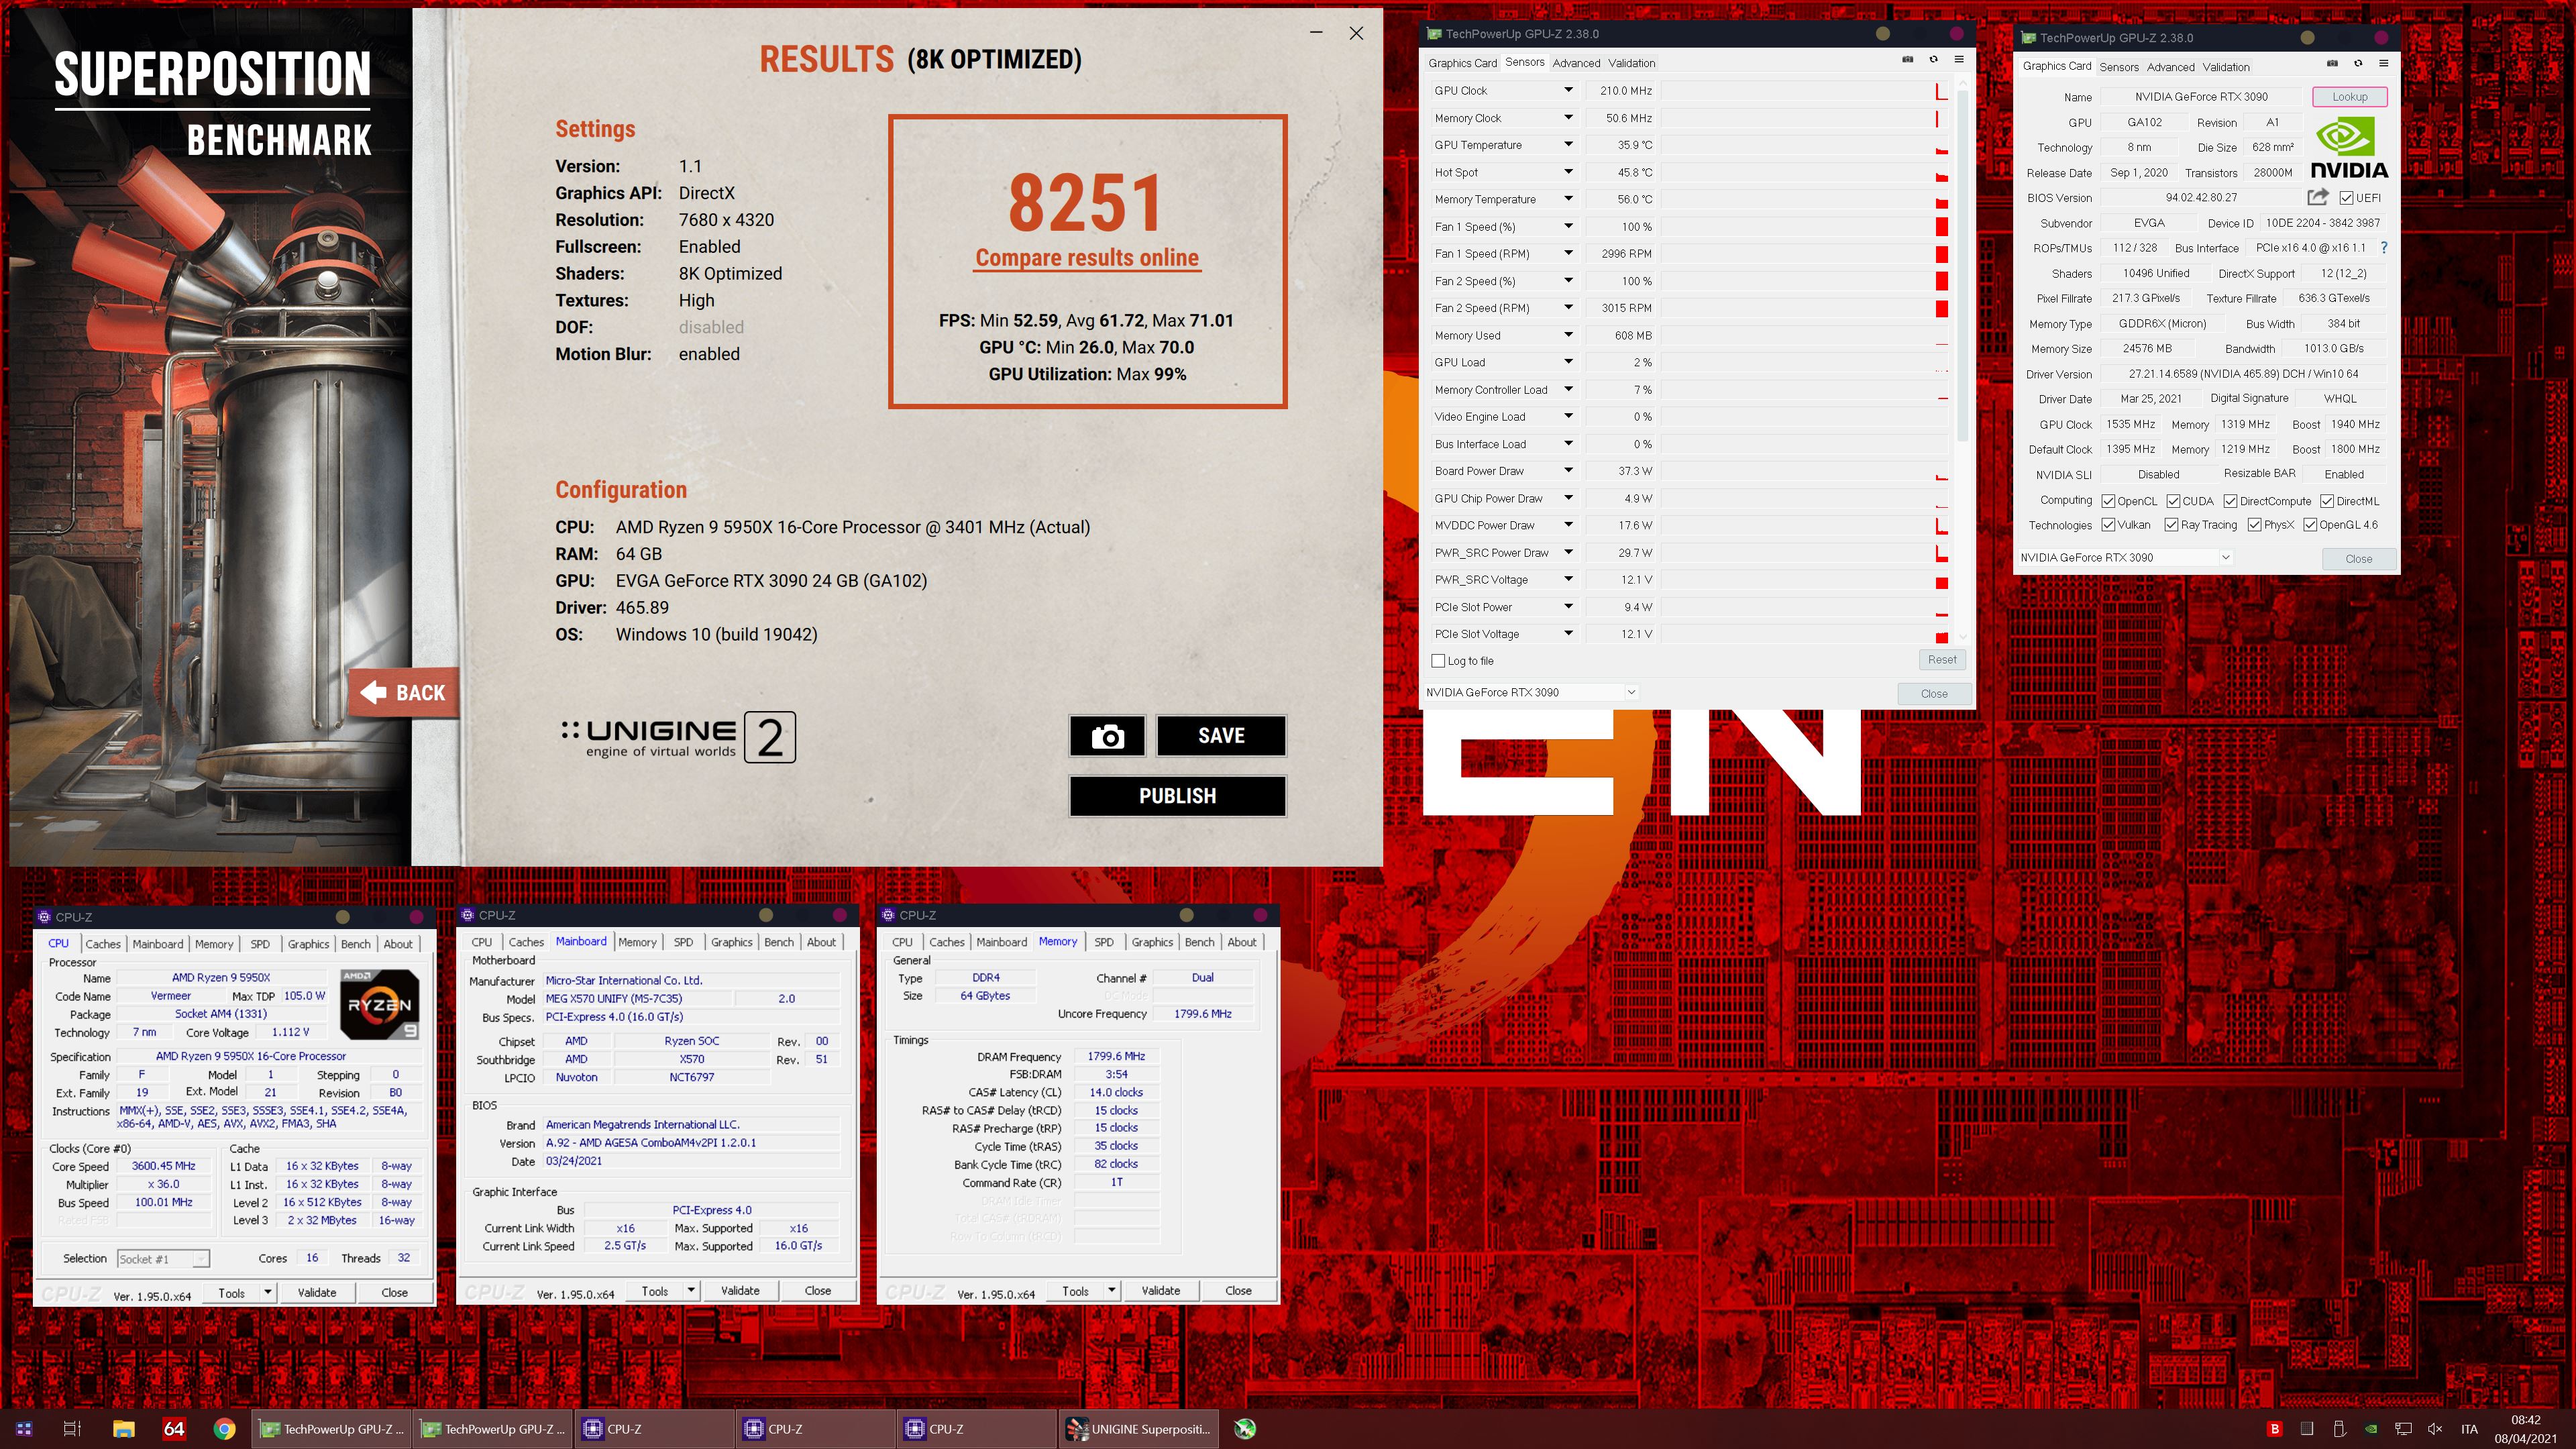Open Caches tab in CPU-Z CPU window
Image resolution: width=2576 pixels, height=1449 pixels.
point(103,944)
